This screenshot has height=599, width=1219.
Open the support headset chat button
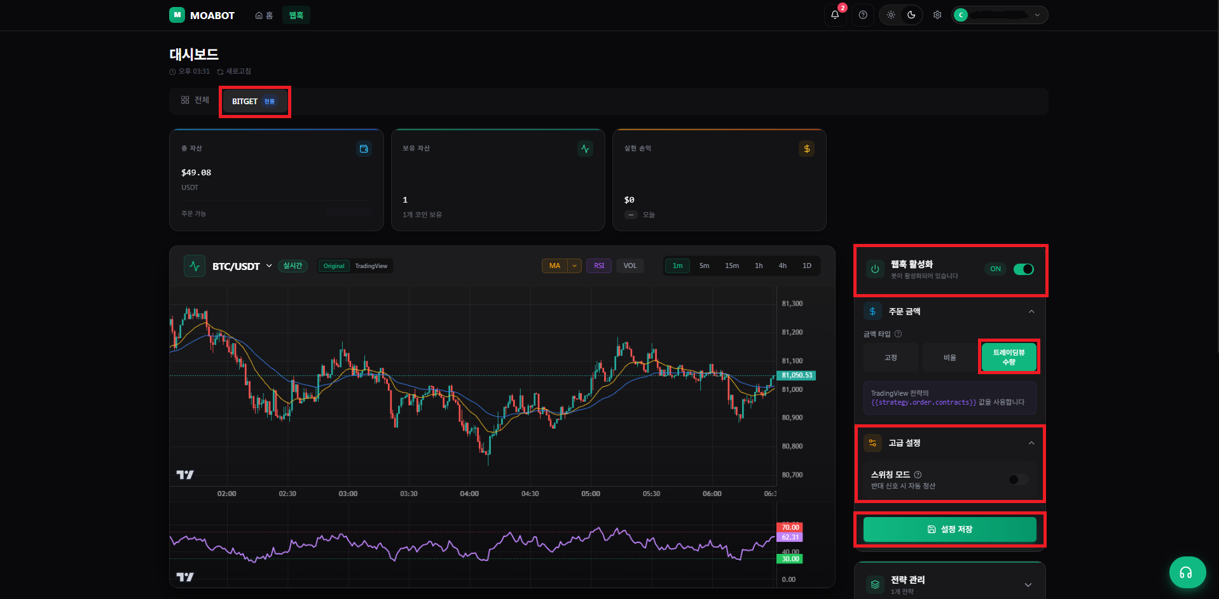click(x=1187, y=572)
